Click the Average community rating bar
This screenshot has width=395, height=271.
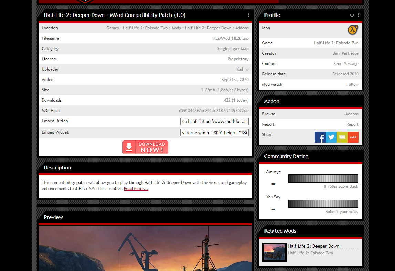[x=323, y=178]
